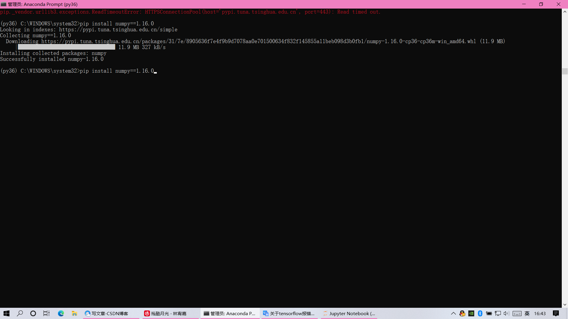Open the volume speaker control

[x=506, y=313]
